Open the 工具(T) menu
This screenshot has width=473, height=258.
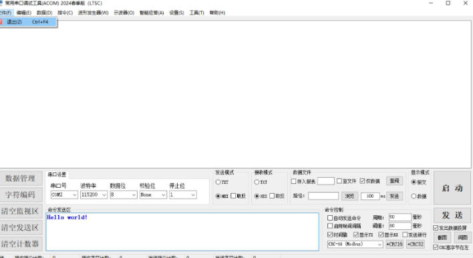coord(196,13)
